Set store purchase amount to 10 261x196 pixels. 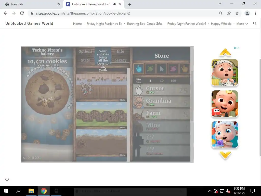(162, 81)
